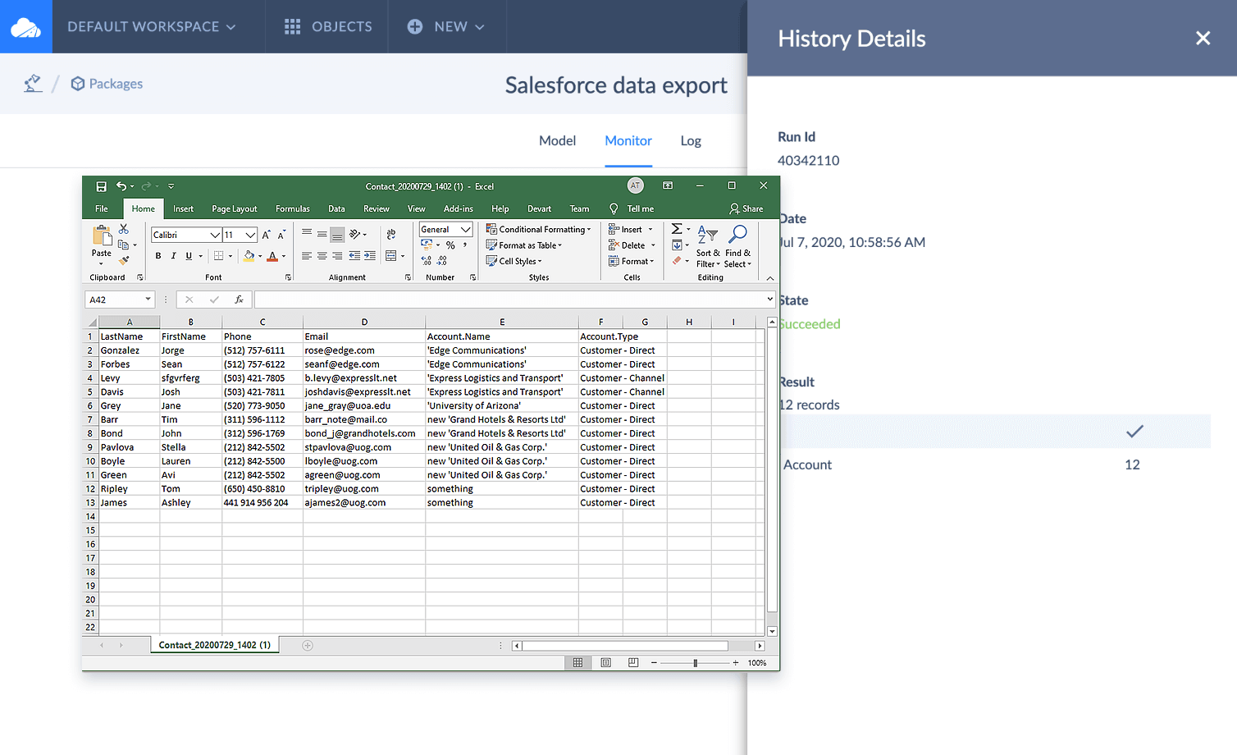Adjust the zoom slider

click(x=696, y=662)
